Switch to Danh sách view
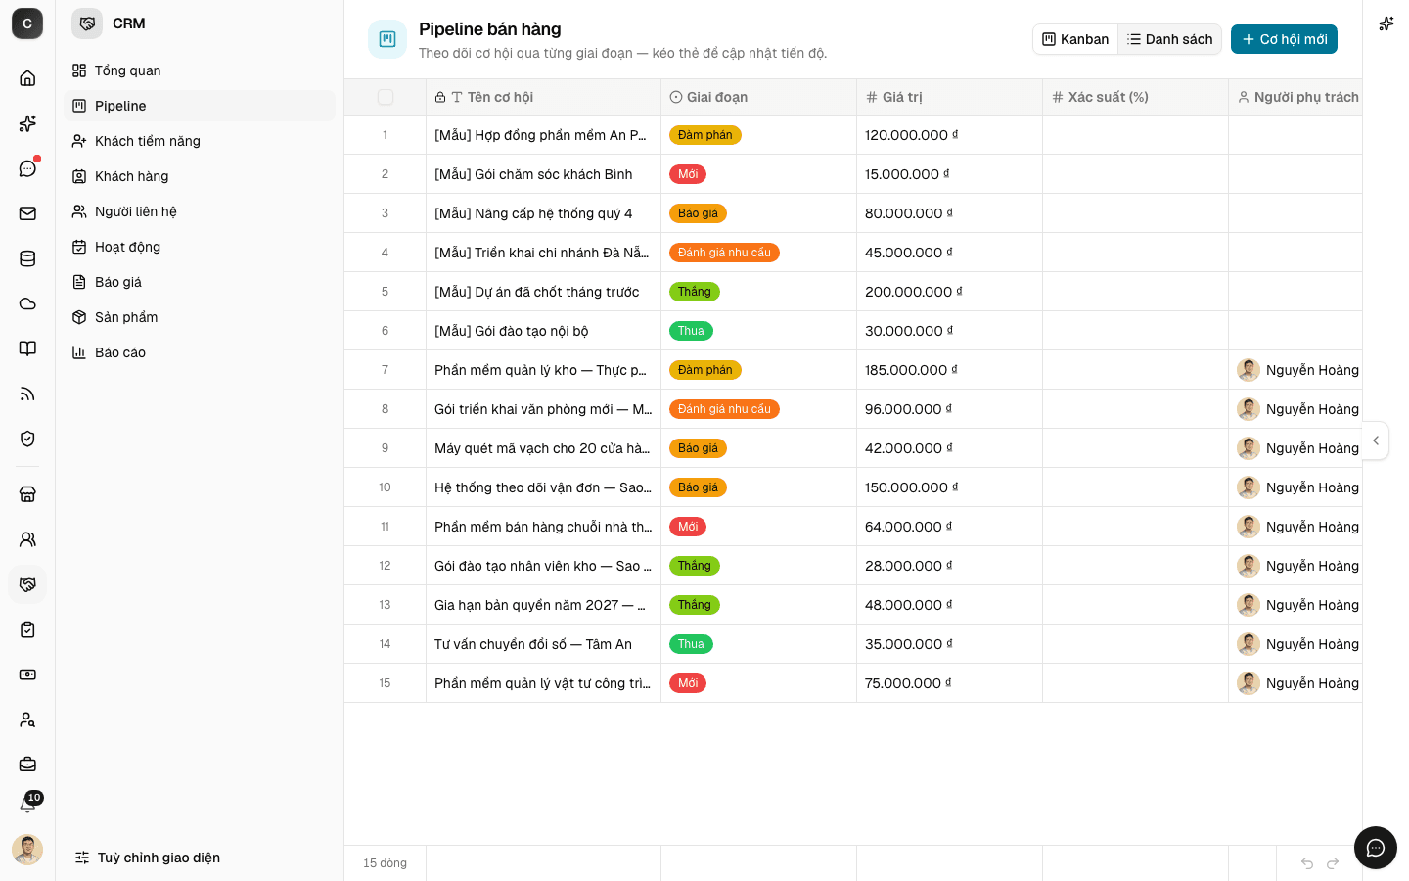This screenshot has width=1409, height=881. coord(1169,39)
